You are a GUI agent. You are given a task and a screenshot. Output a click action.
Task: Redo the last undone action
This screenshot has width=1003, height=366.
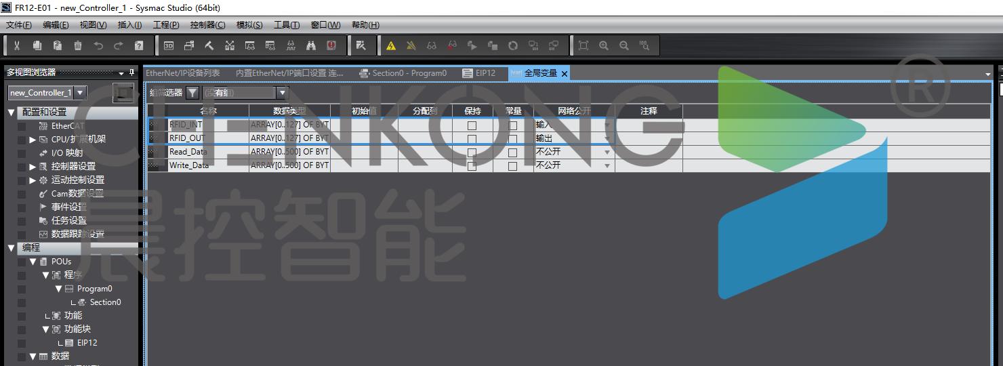click(x=119, y=45)
